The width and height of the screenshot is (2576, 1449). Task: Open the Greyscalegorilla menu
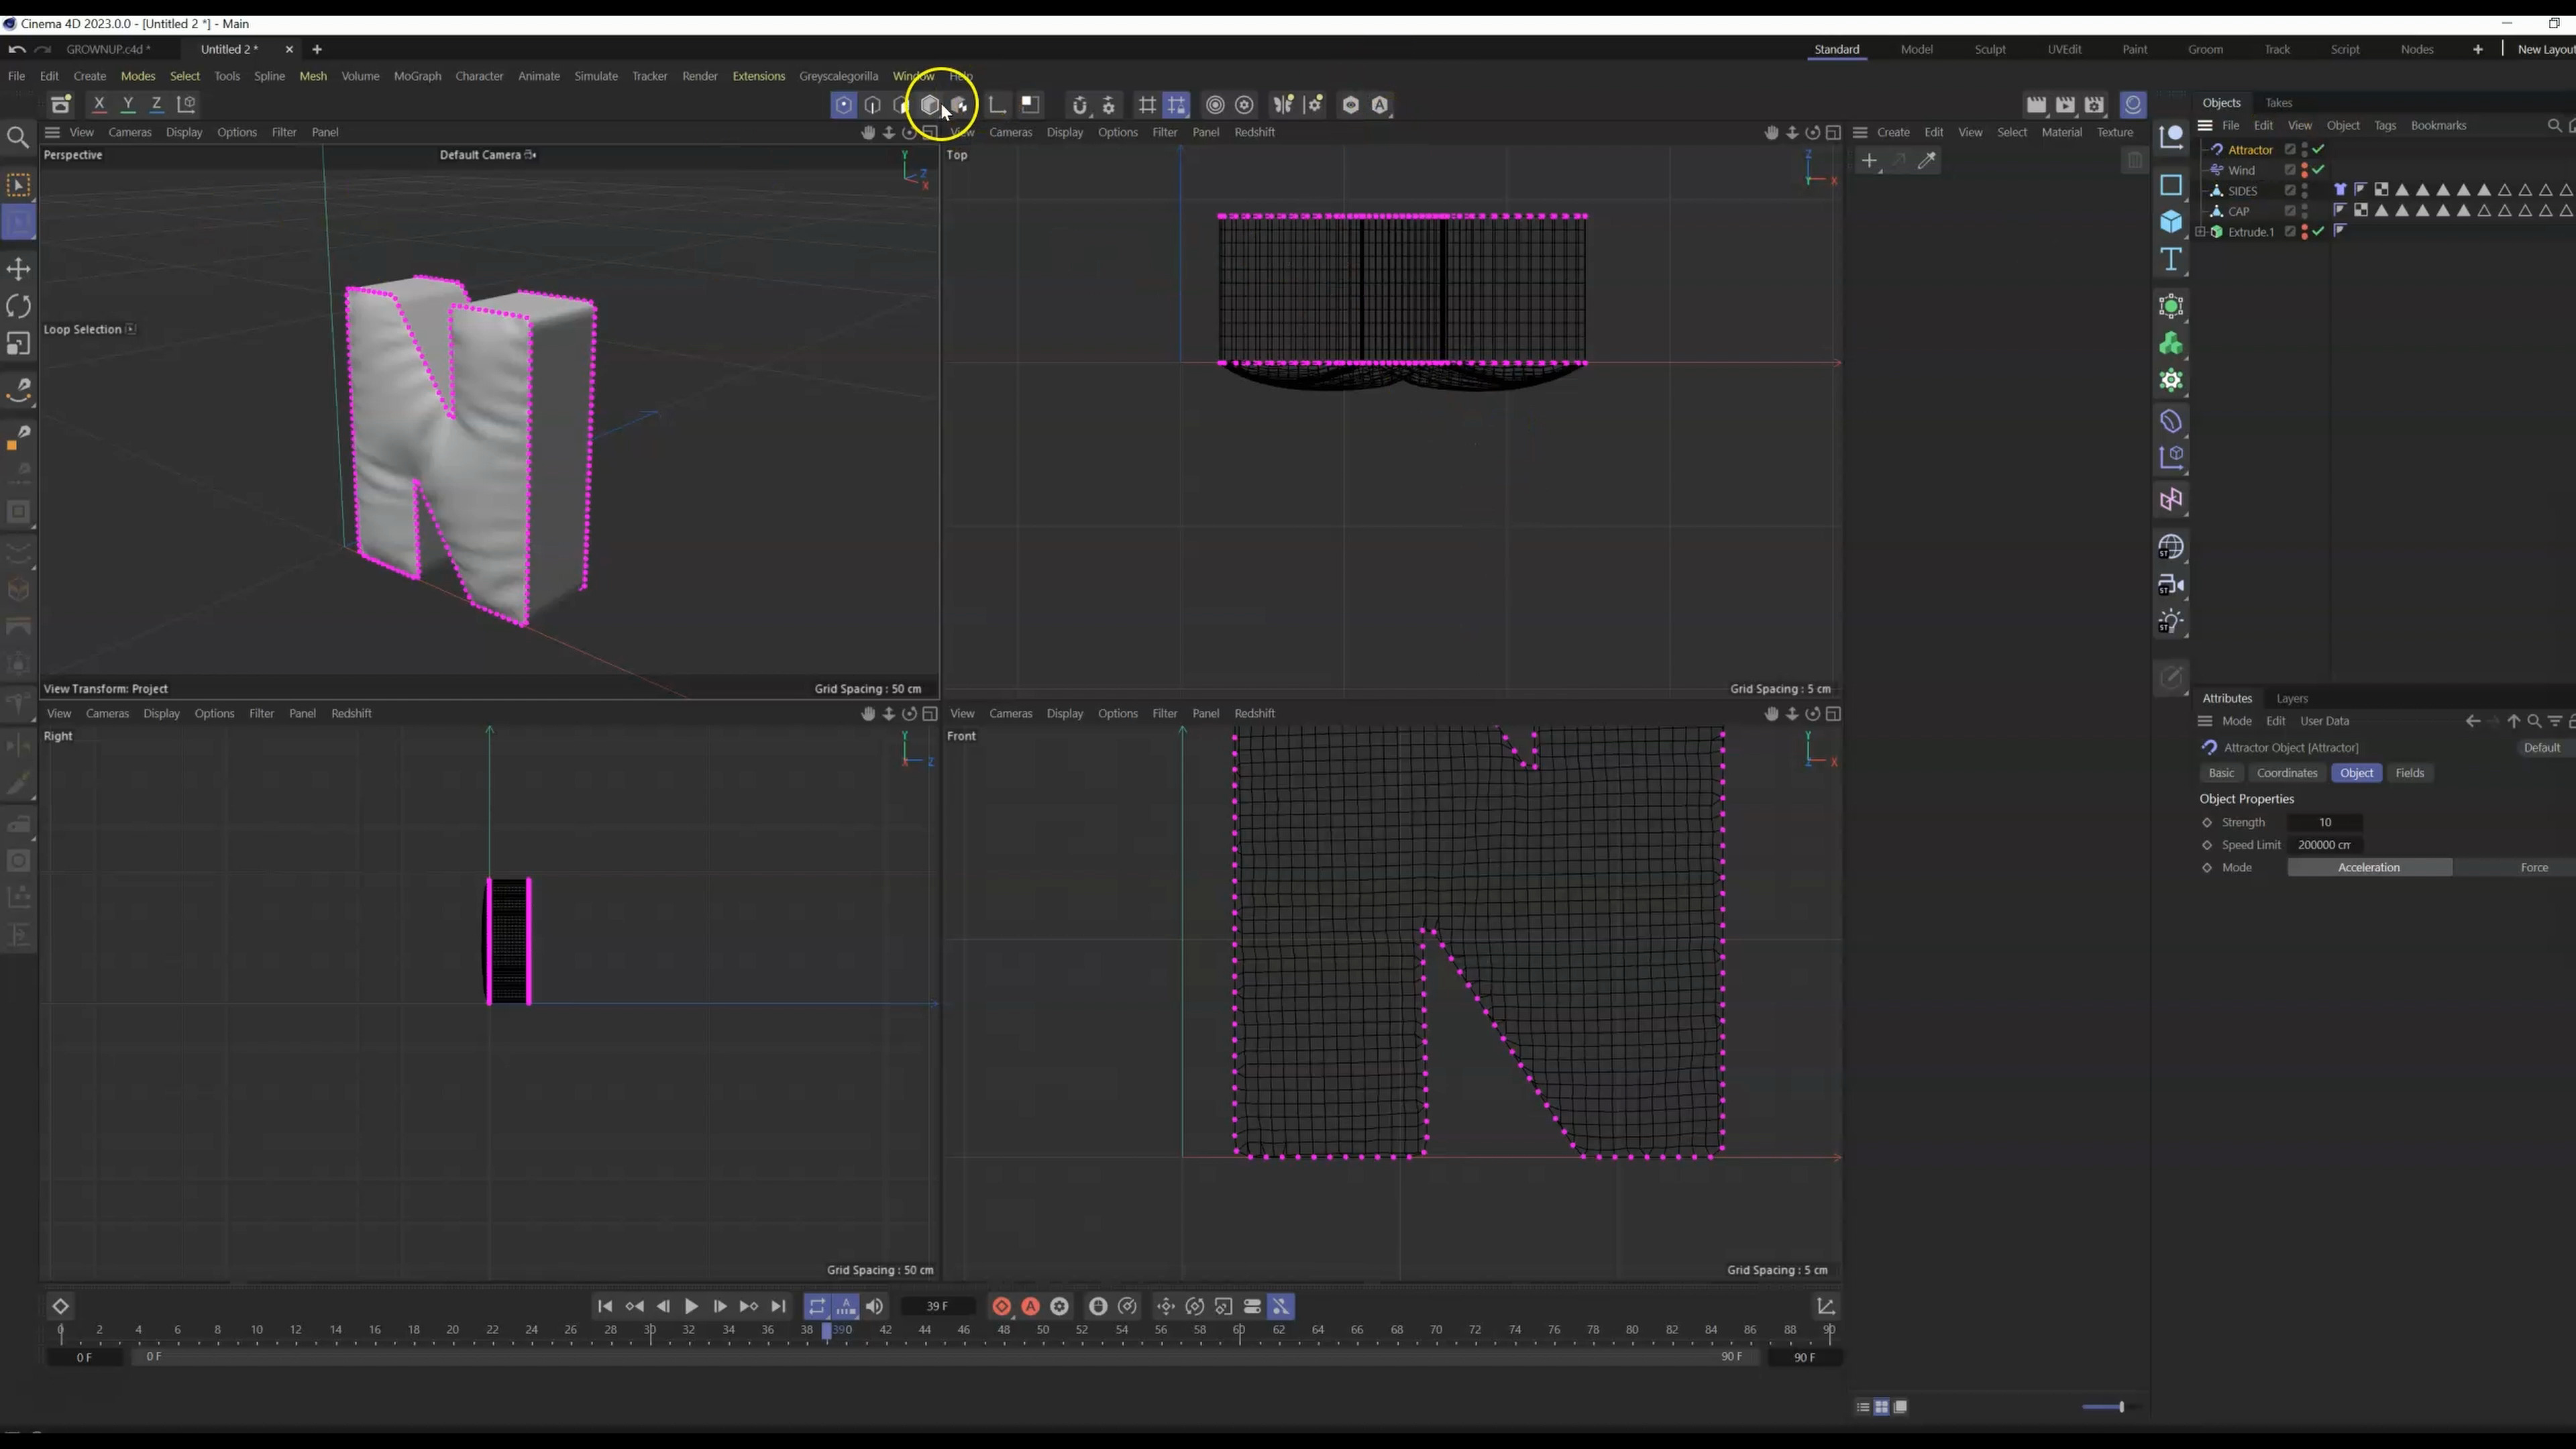(x=838, y=76)
